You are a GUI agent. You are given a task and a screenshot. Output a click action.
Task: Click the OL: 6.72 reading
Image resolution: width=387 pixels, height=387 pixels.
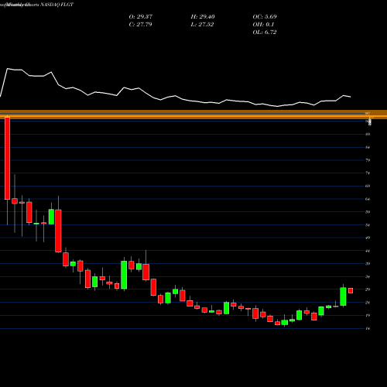(265, 33)
